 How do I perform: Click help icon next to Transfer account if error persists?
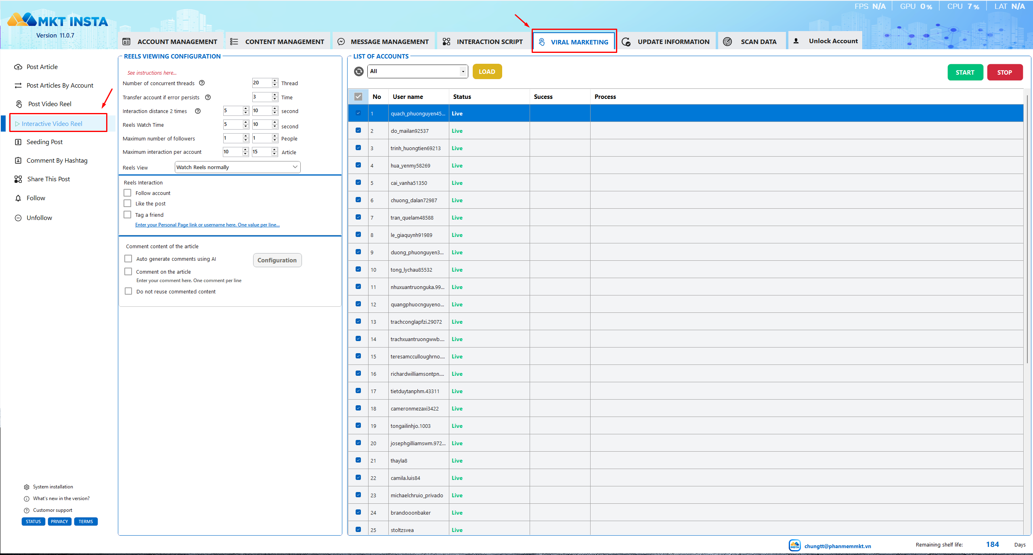click(208, 97)
